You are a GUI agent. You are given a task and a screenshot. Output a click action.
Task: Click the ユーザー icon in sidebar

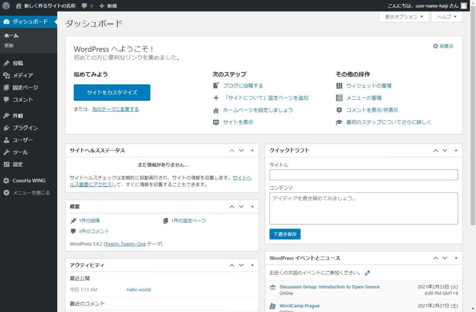click(7, 140)
